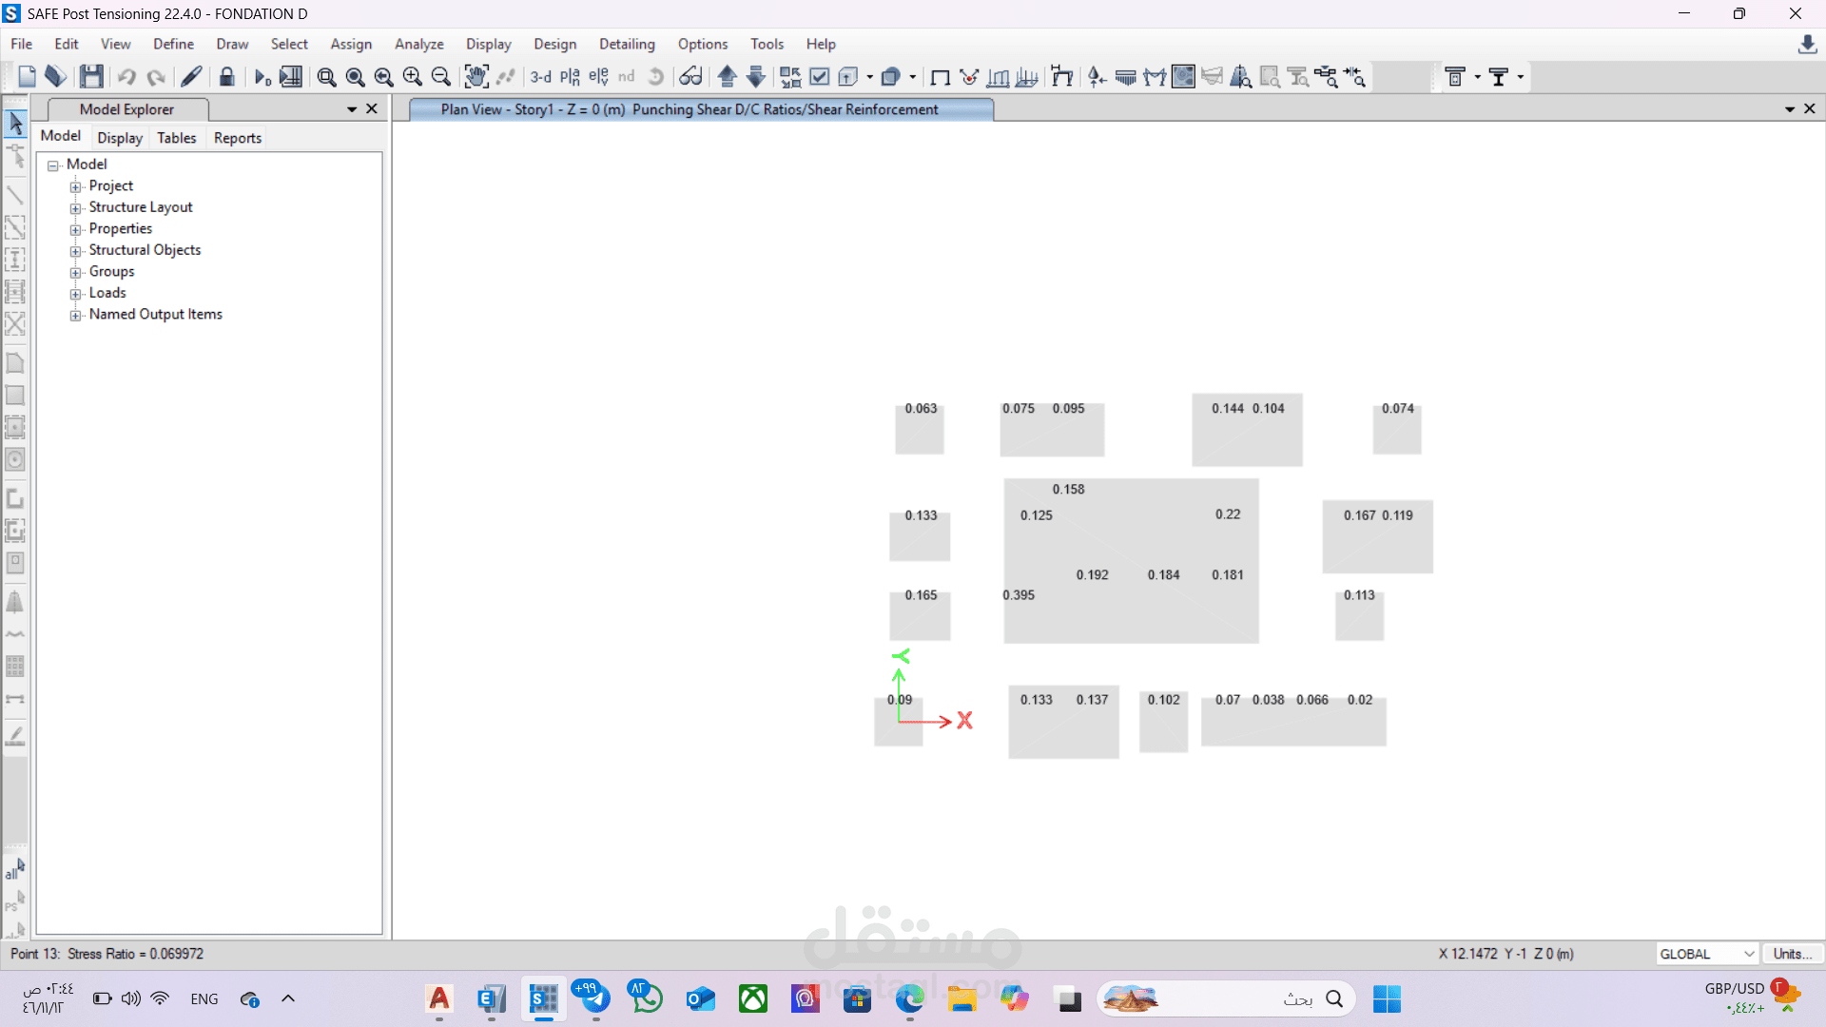The width and height of the screenshot is (1826, 1027).
Task: Switch to the Tables tab
Action: (176, 138)
